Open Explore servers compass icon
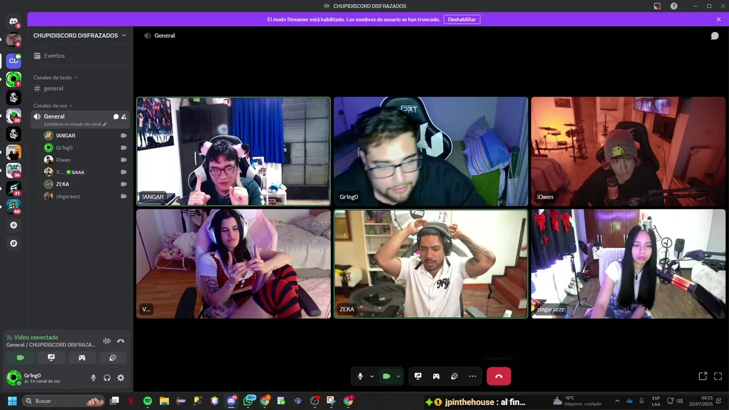 tap(14, 243)
